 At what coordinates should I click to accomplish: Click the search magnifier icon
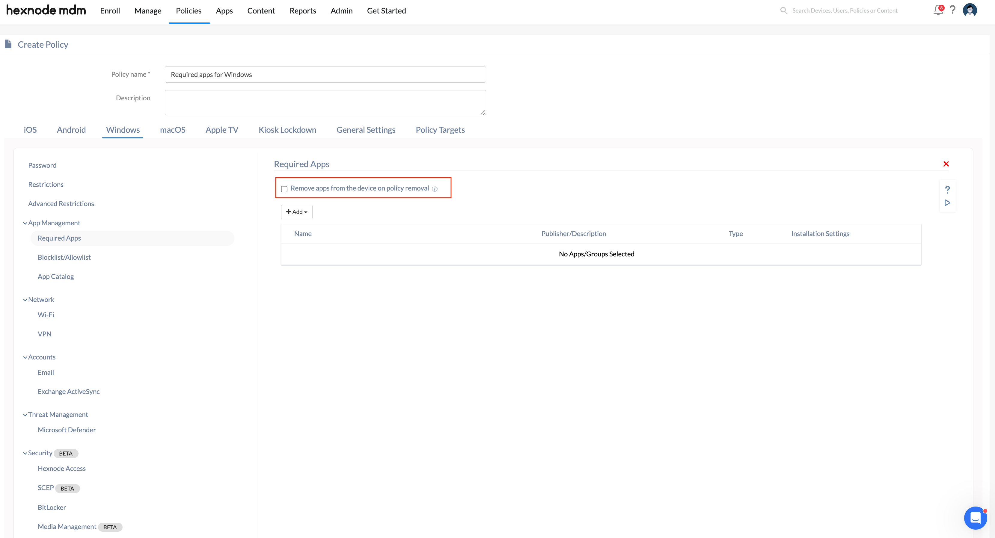click(x=783, y=10)
